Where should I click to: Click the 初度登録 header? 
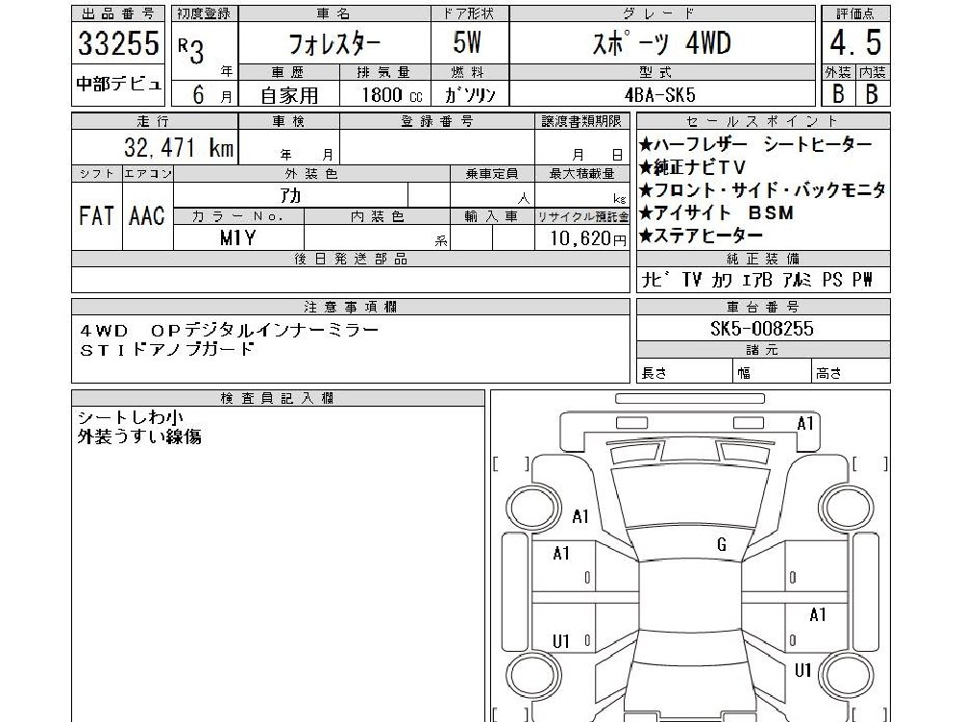point(205,13)
